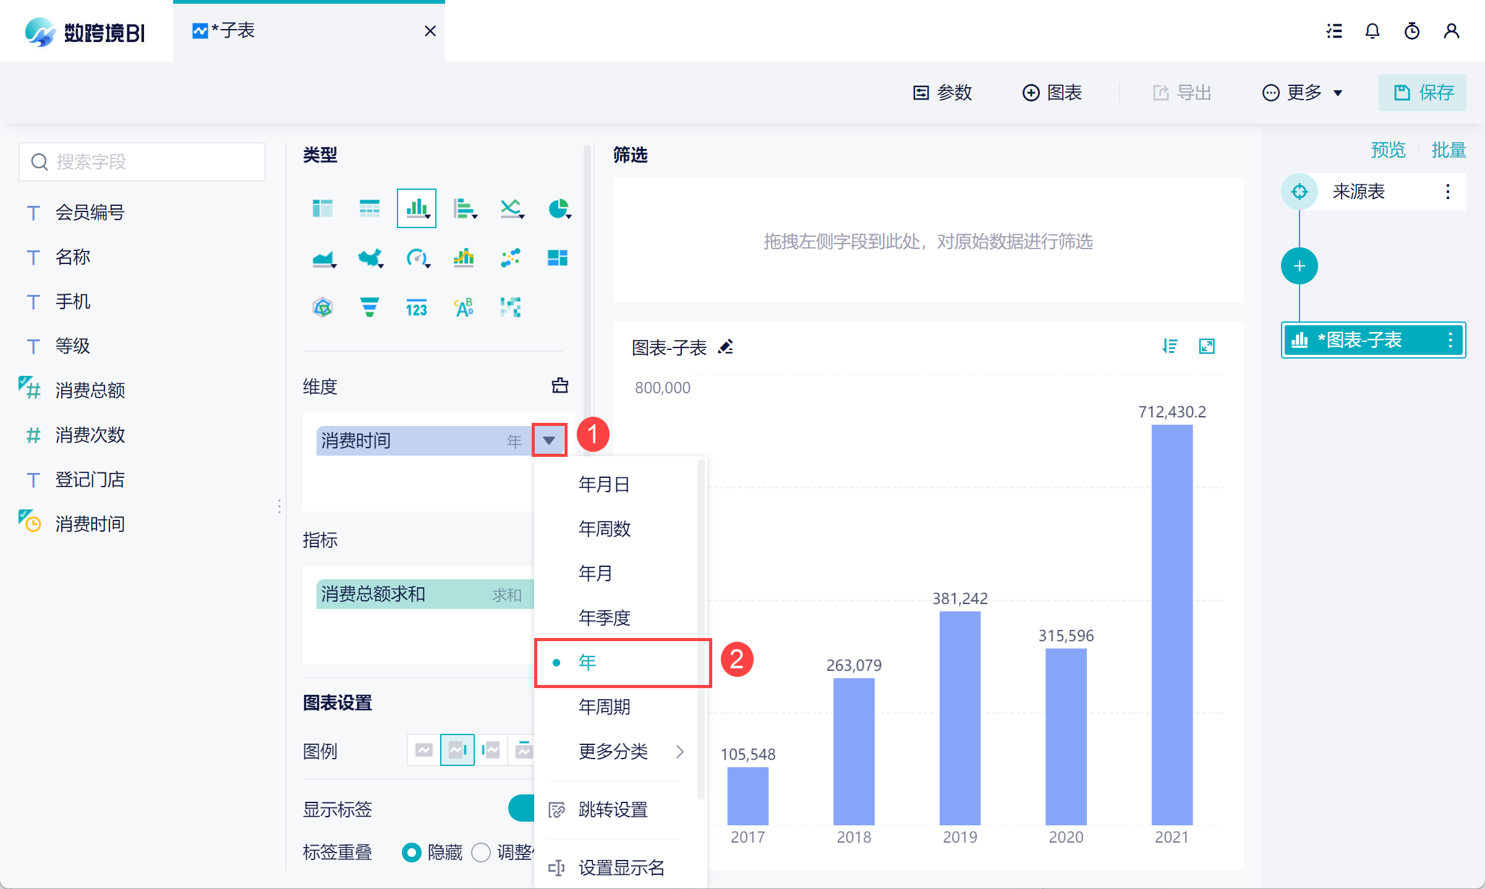Select the 隐藏 radio button
The width and height of the screenshot is (1485, 889).
(x=412, y=853)
